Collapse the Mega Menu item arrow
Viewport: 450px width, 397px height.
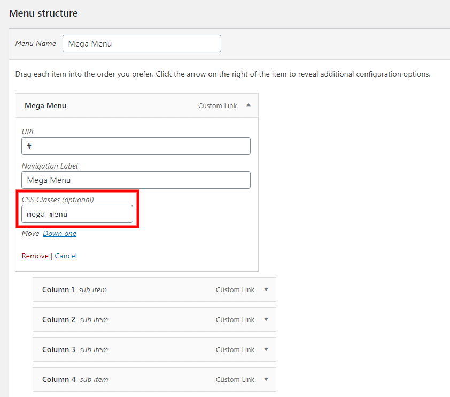pyautogui.click(x=249, y=105)
